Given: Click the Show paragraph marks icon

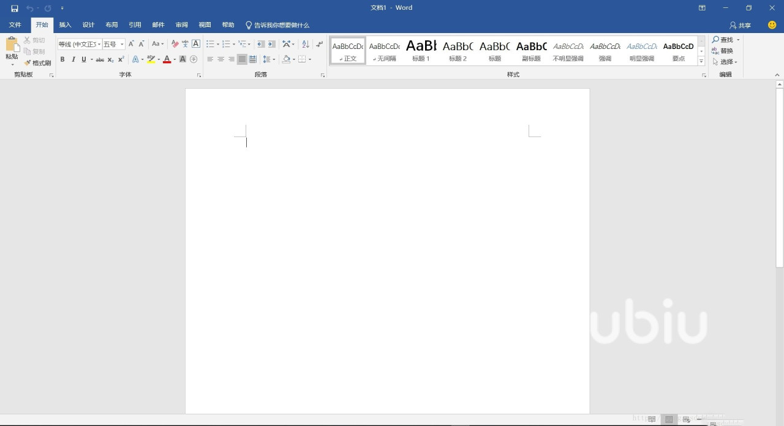Looking at the screenshot, I should (x=320, y=44).
